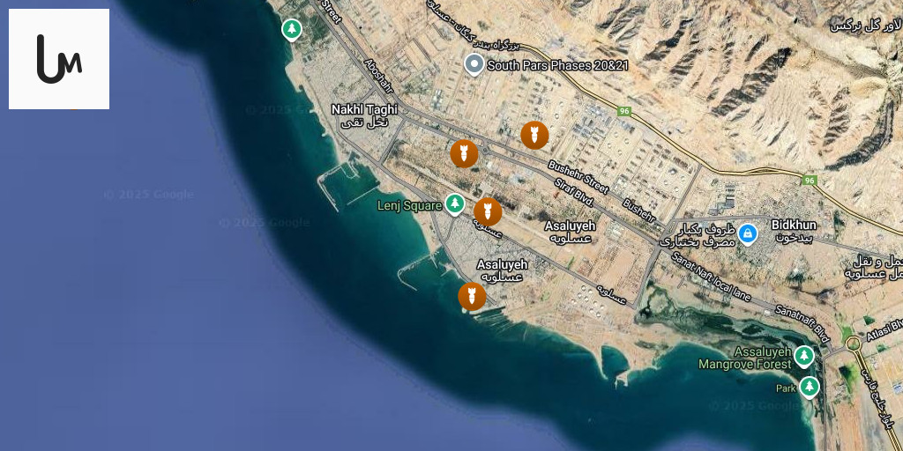Click the gray South Pars Phases pin

coord(474,65)
